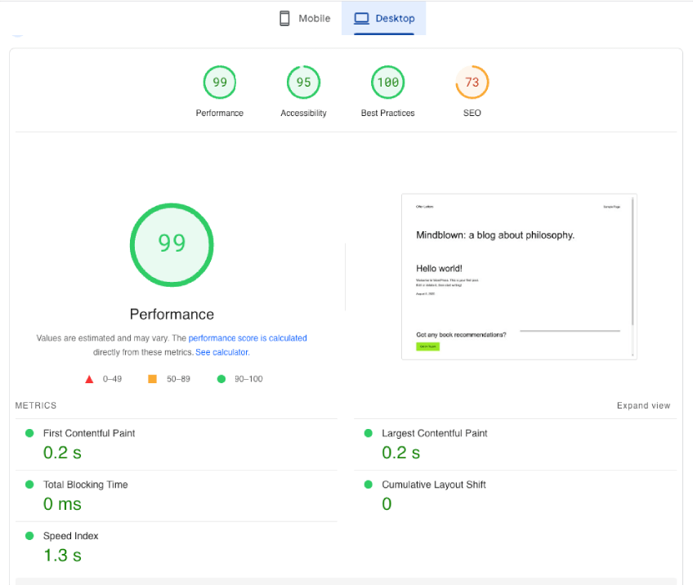
Task: Click the 0–49 legend text
Action: click(x=112, y=379)
